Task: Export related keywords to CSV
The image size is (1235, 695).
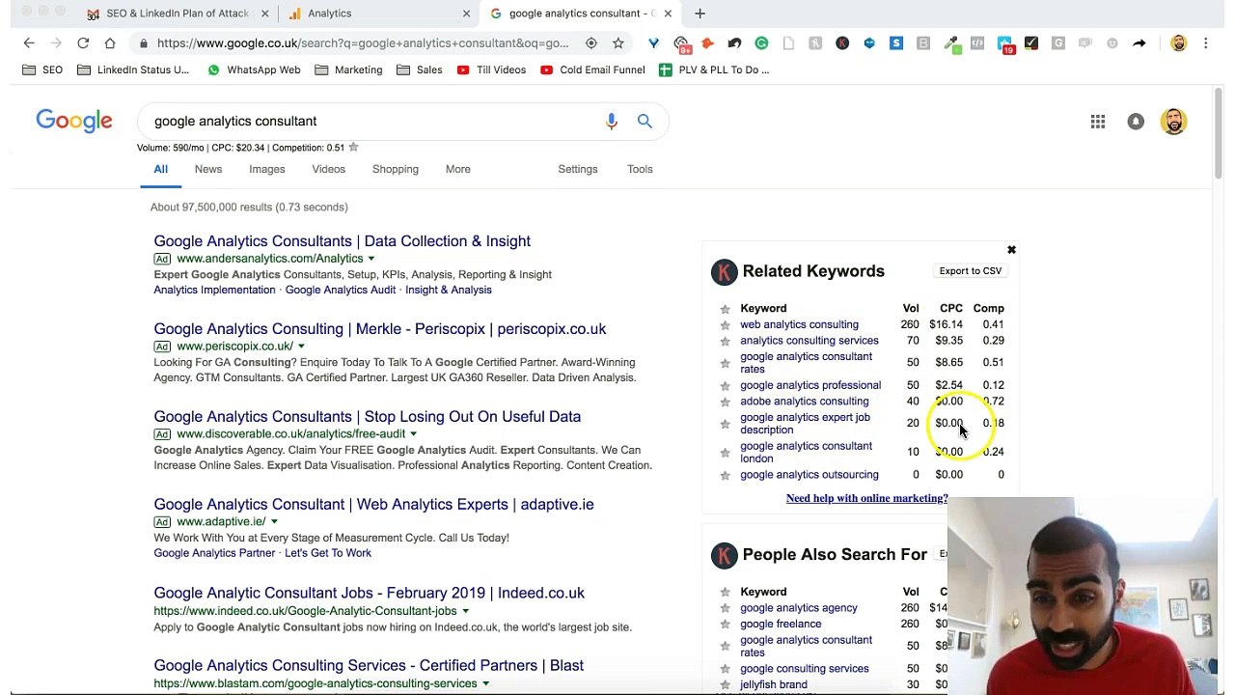Action: [x=971, y=271]
